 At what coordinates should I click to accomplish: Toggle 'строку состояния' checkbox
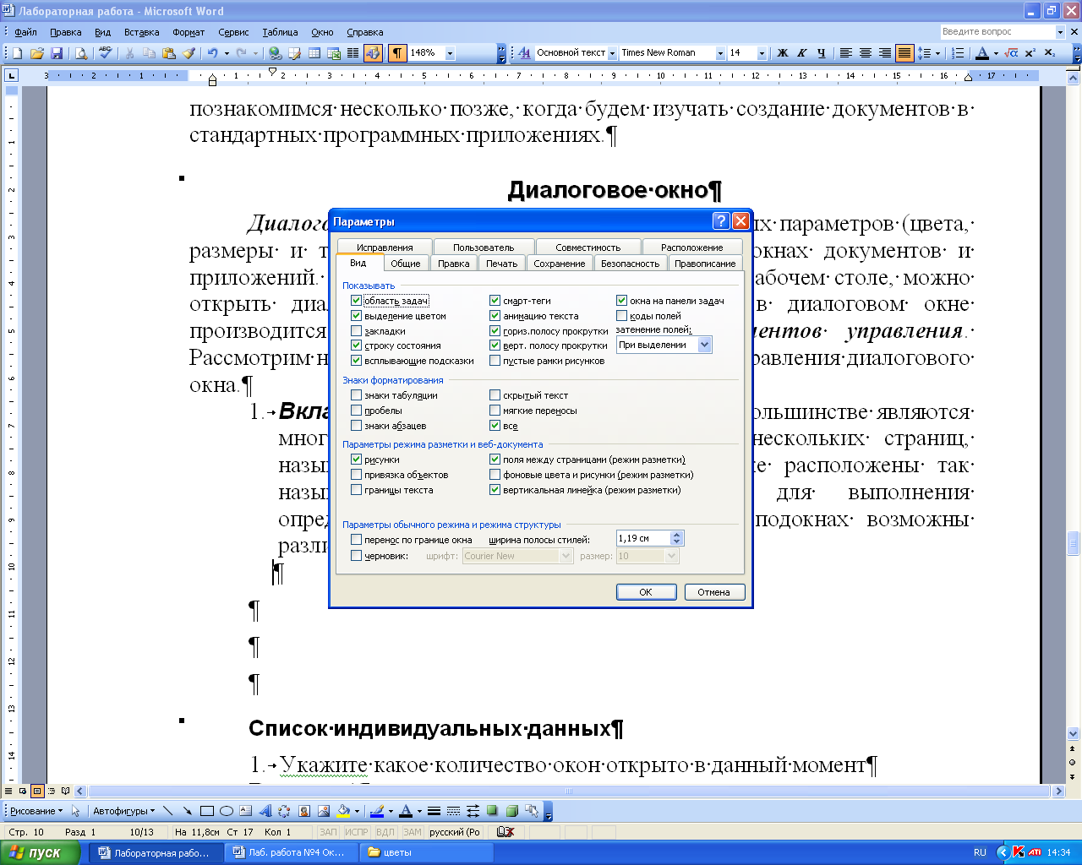357,345
